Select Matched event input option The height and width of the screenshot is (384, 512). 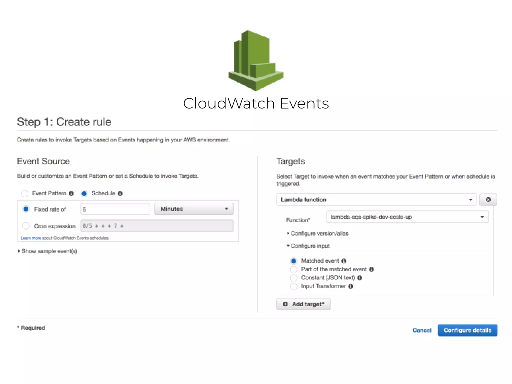(x=294, y=261)
